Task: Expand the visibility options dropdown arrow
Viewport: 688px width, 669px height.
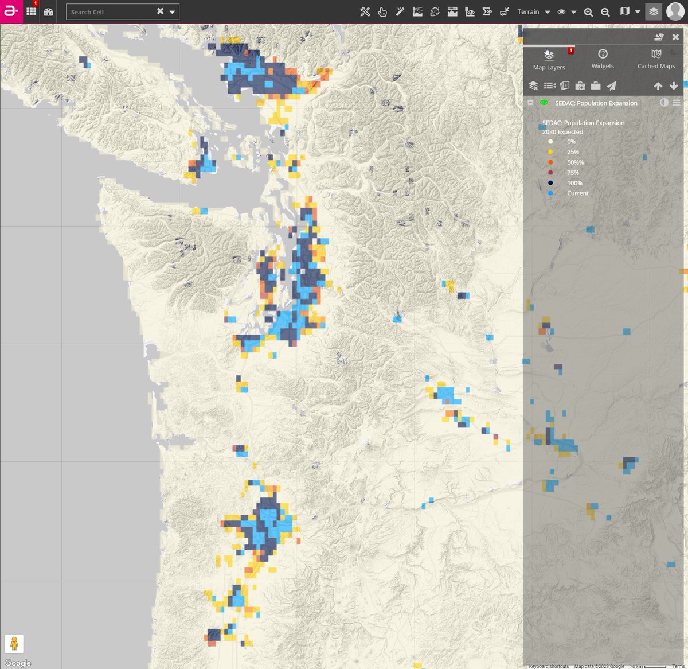Action: tap(573, 12)
